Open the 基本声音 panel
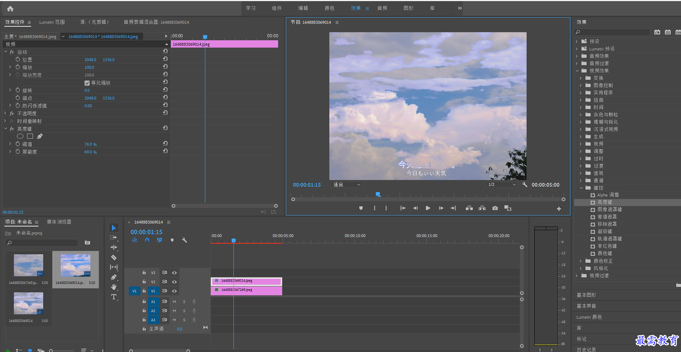The image size is (681, 352). (x=586, y=306)
